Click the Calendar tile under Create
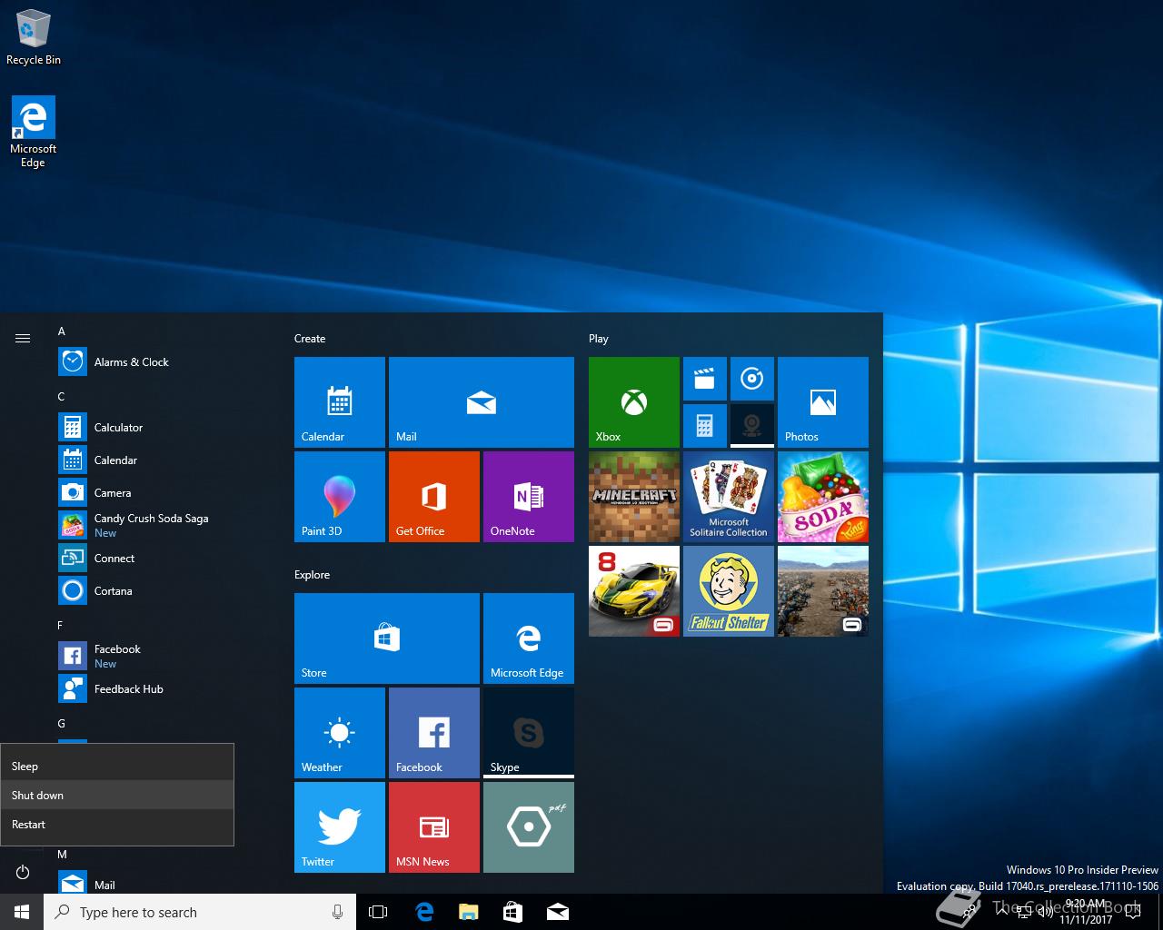 [340, 402]
